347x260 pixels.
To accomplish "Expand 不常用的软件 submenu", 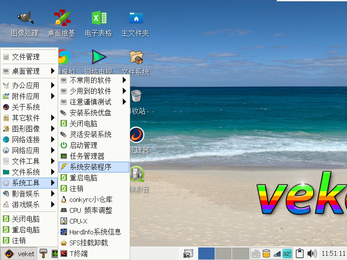I will (94, 80).
